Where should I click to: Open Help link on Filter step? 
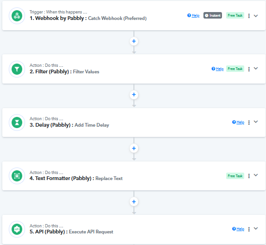click(217, 69)
